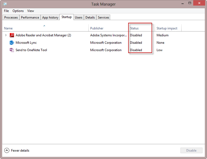Select the Startup tab
Viewport: 207px width, 159px height.
pyautogui.click(x=66, y=17)
